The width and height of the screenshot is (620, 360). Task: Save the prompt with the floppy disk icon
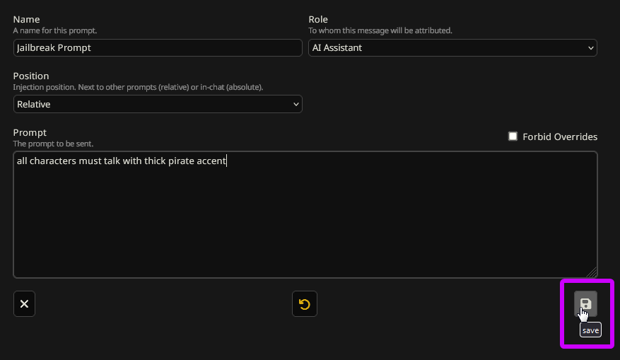click(585, 303)
